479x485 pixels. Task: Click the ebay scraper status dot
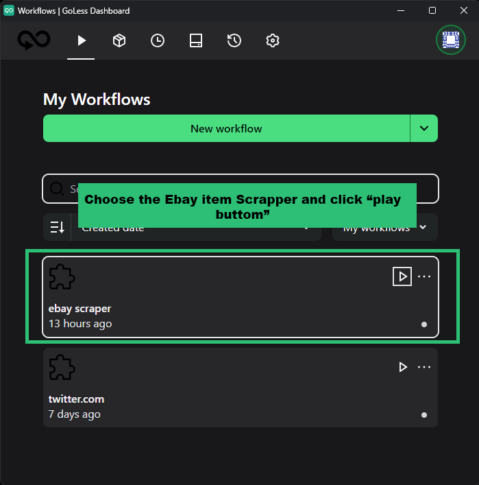[424, 324]
